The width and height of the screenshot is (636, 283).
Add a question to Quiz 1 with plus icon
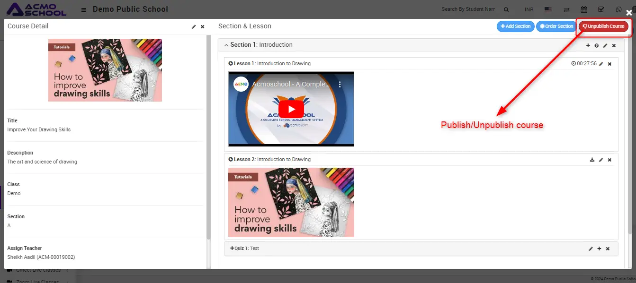[599, 249]
